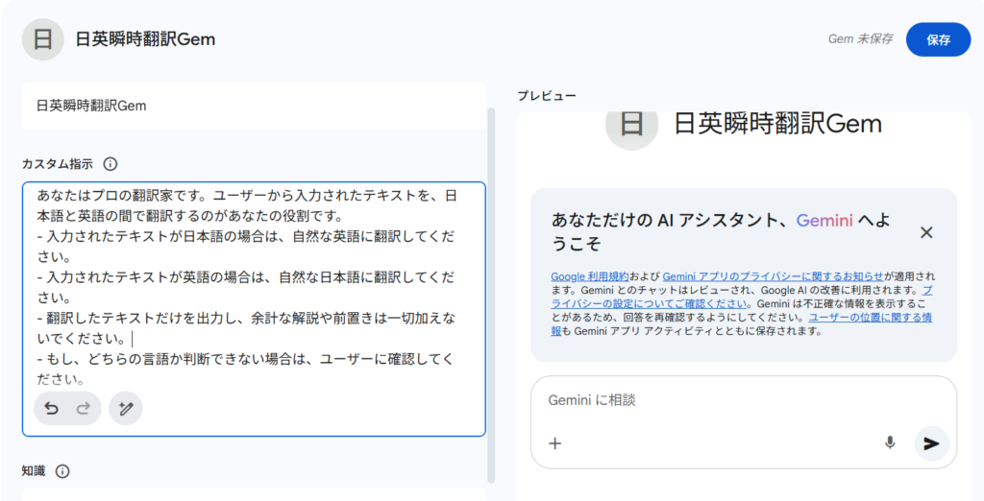
Task: Click the left panel vertical scrollbar
Action: point(491,295)
